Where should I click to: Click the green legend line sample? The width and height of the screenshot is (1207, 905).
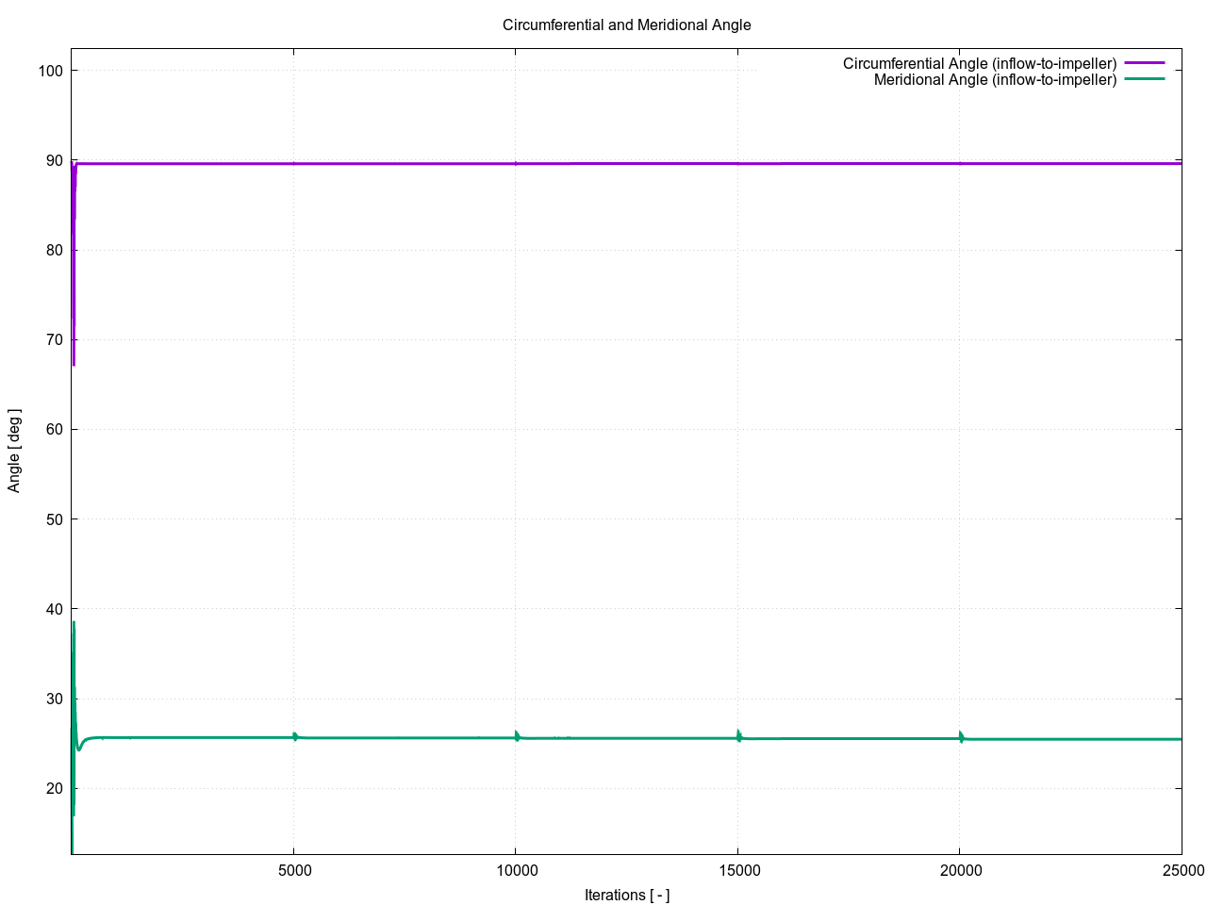1145,79
